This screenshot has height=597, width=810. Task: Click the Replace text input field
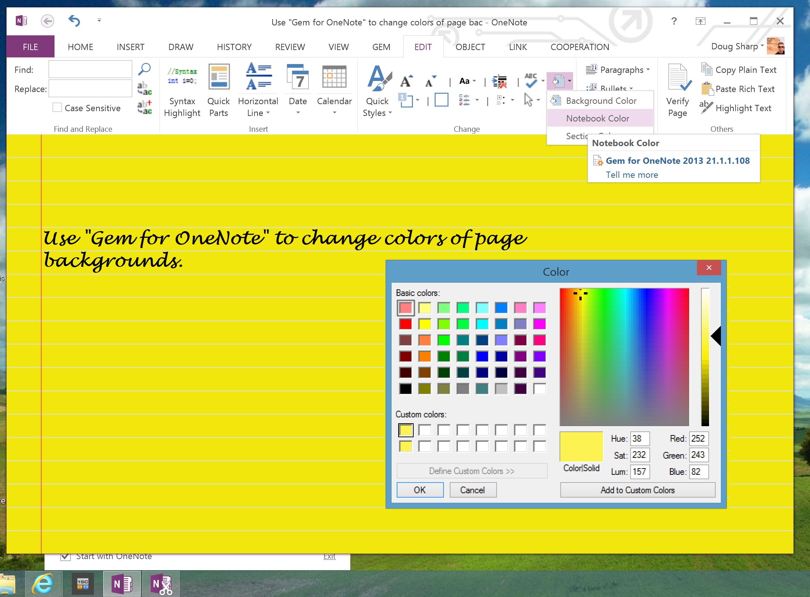tap(90, 89)
